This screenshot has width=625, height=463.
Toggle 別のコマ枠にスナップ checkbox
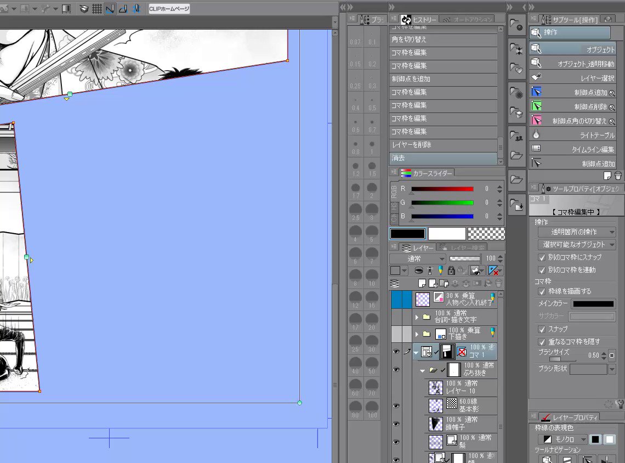pyautogui.click(x=542, y=257)
